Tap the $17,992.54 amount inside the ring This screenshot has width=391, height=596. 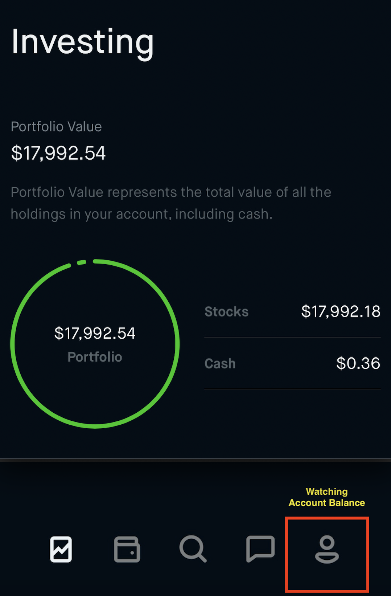click(x=95, y=333)
